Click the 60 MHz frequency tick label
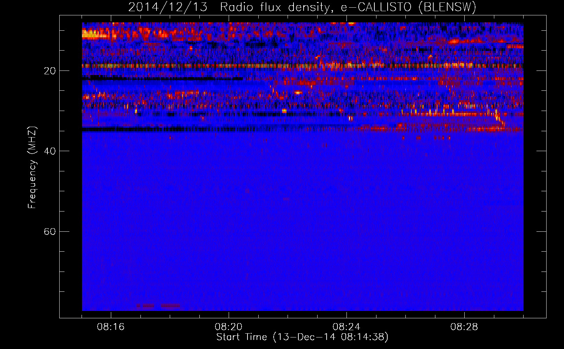The width and height of the screenshot is (564, 349). pyautogui.click(x=50, y=231)
